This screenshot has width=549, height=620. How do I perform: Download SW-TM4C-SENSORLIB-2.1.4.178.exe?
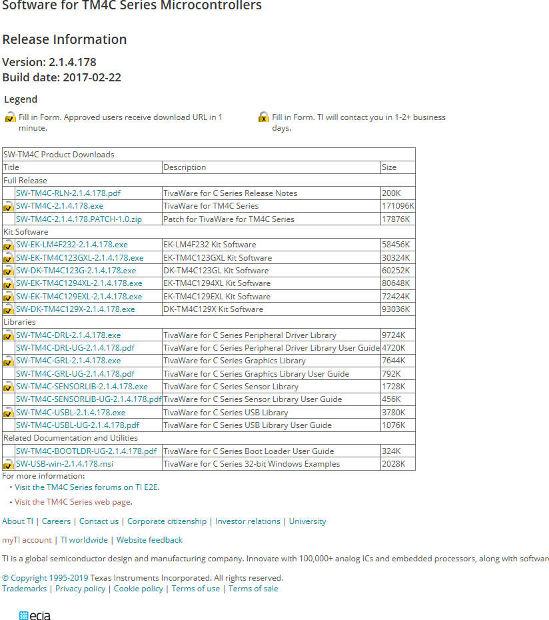pyautogui.click(x=82, y=387)
